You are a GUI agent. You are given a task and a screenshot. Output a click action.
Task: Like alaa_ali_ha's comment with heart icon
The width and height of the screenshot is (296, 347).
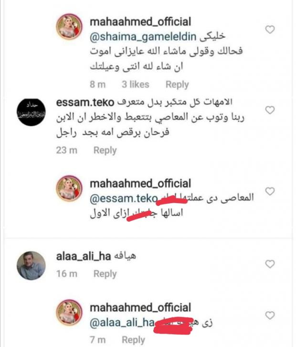[x=270, y=264]
